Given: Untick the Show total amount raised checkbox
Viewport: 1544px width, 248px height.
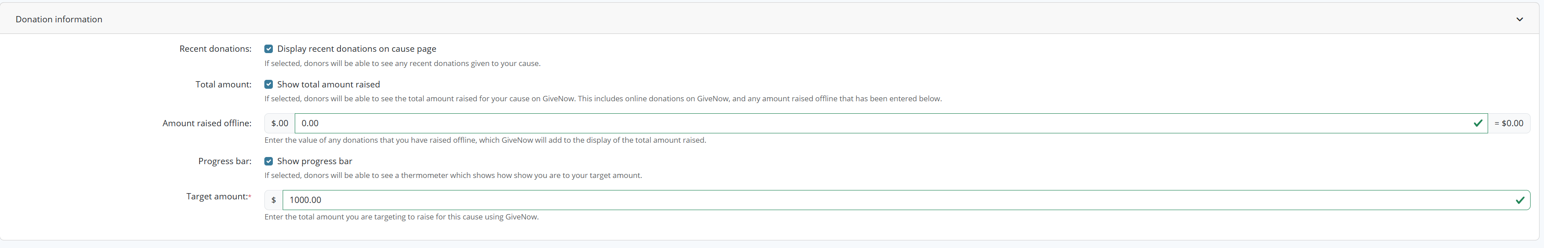Looking at the screenshot, I should (268, 84).
